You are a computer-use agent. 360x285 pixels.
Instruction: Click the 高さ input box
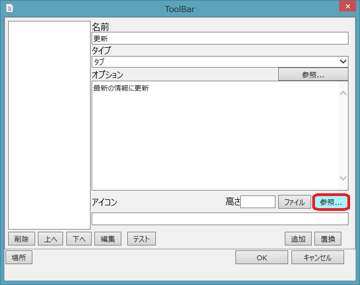point(258,202)
